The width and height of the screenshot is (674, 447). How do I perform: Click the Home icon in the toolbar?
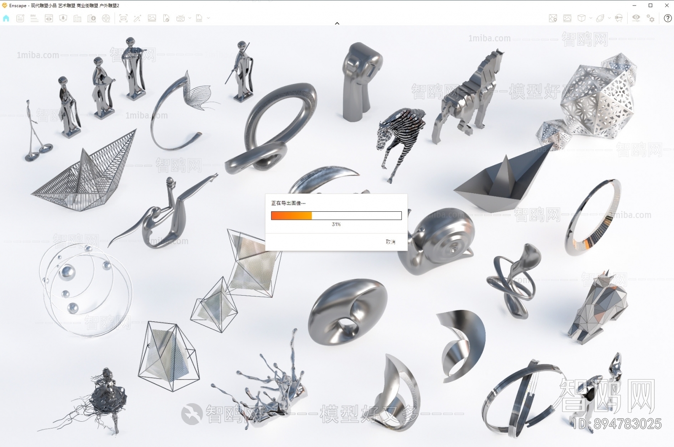6,18
